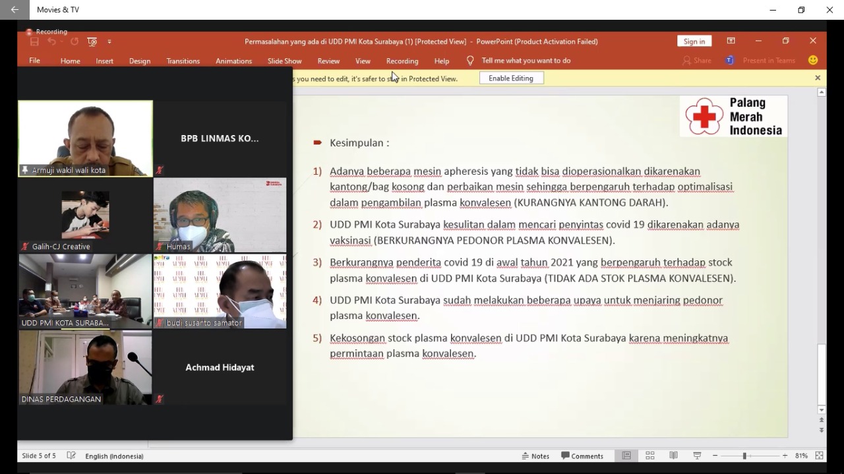Viewport: 844px width, 474px height.
Task: Select the Humas participant video
Action: coord(220,215)
